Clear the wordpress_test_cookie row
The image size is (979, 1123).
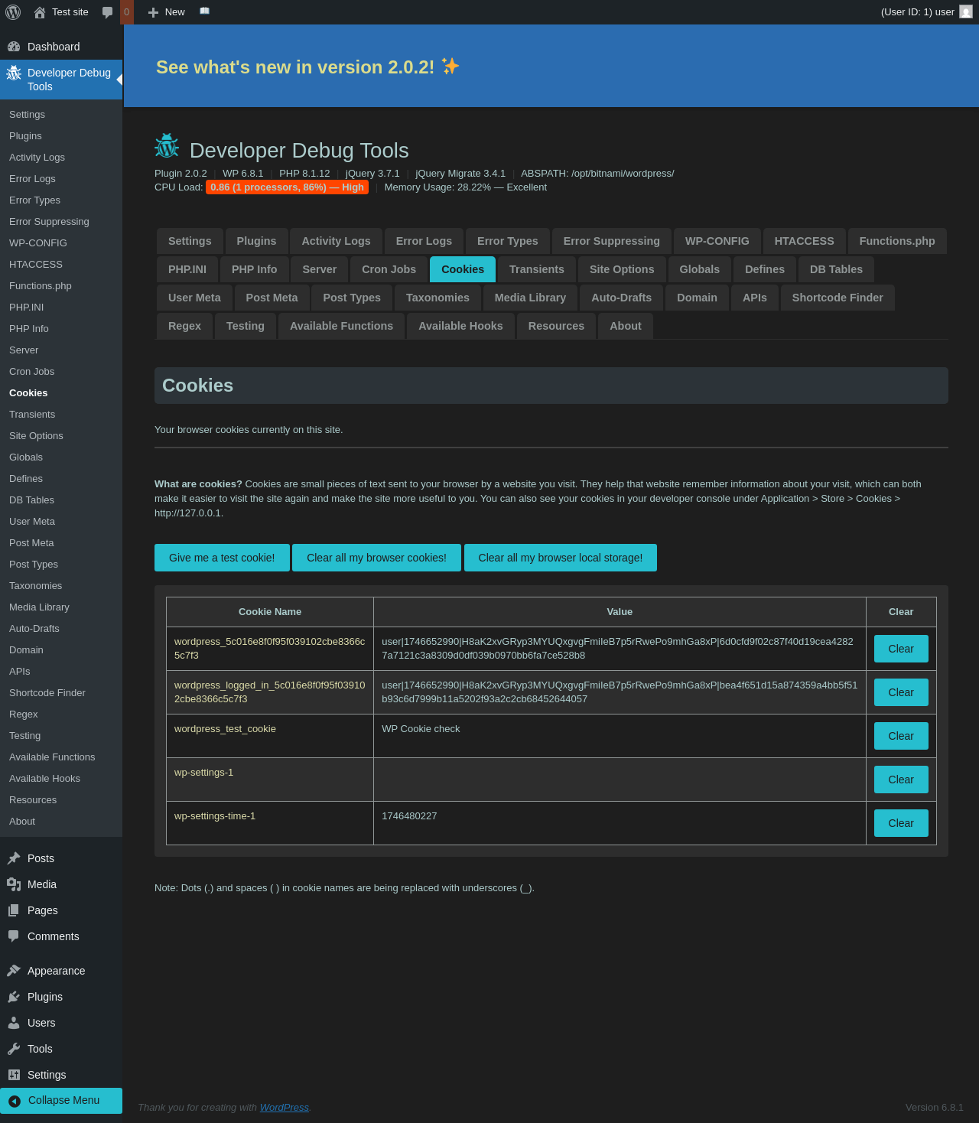click(x=900, y=736)
